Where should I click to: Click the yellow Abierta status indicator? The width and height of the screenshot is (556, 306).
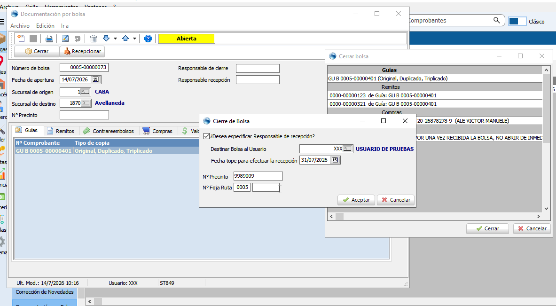click(187, 38)
